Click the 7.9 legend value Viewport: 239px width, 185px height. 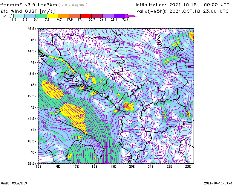(x=47, y=19)
